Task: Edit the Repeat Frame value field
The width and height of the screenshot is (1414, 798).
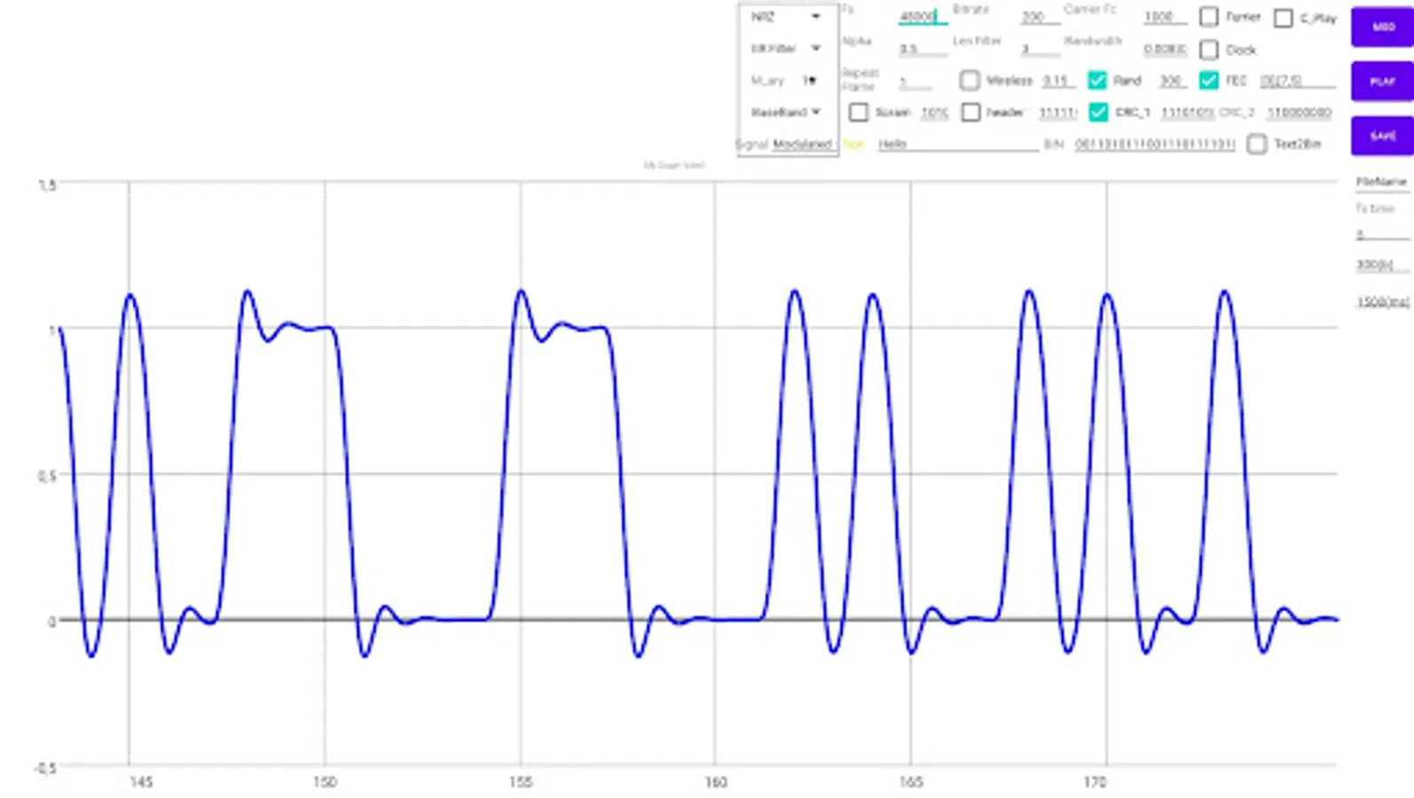Action: (x=915, y=81)
